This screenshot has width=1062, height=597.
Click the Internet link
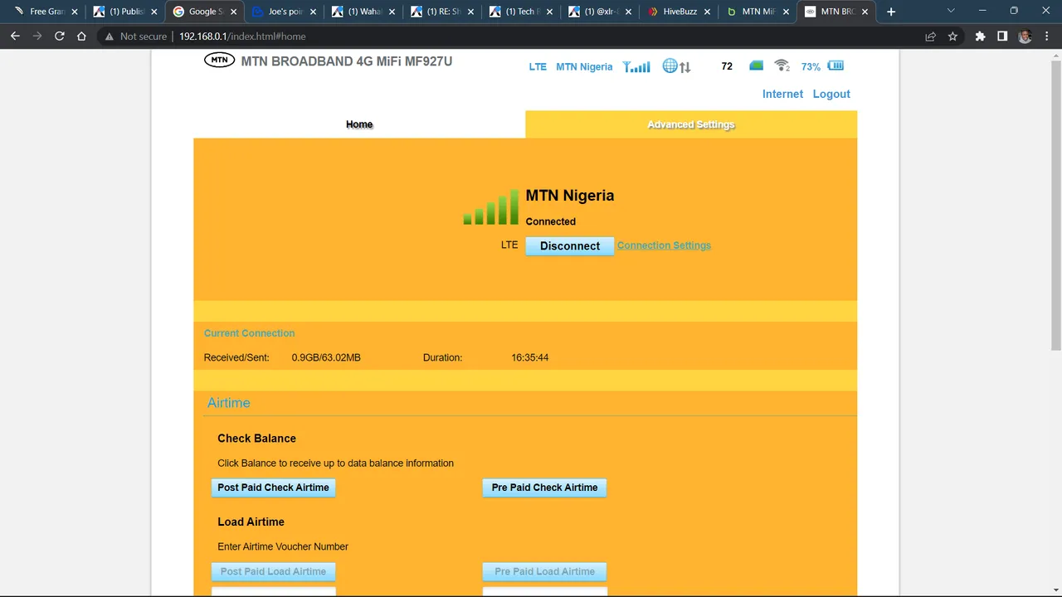pyautogui.click(x=782, y=94)
